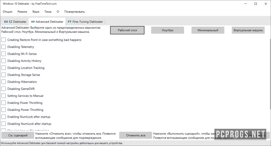Click the vertical scrollbar of the options list

point(270,74)
